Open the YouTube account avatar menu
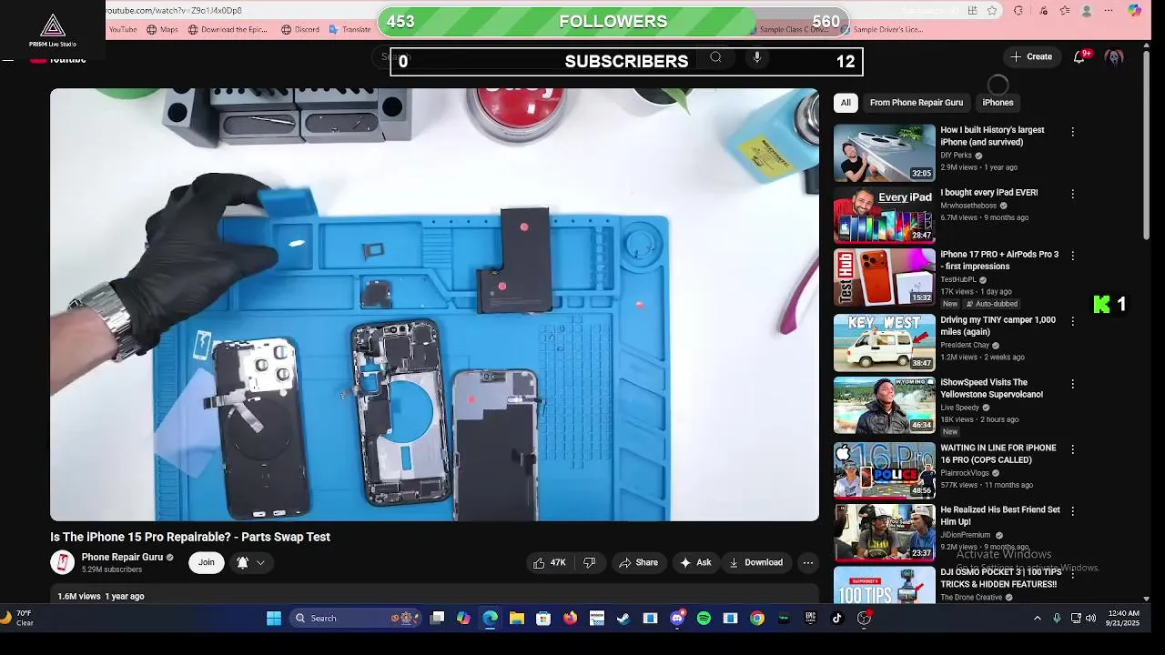The height and width of the screenshot is (655, 1165). pos(1114,56)
